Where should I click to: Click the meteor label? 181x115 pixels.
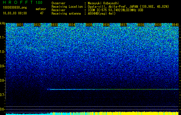[41, 9]
